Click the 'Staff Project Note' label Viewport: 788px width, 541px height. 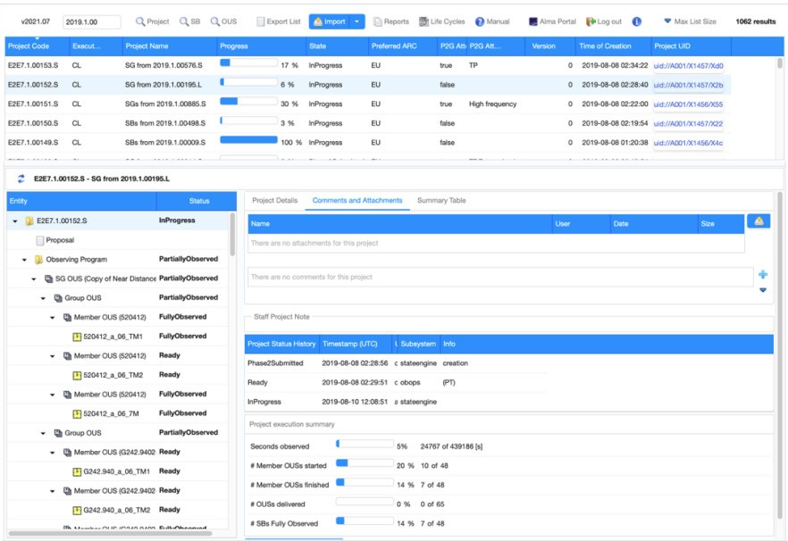pyautogui.click(x=281, y=317)
